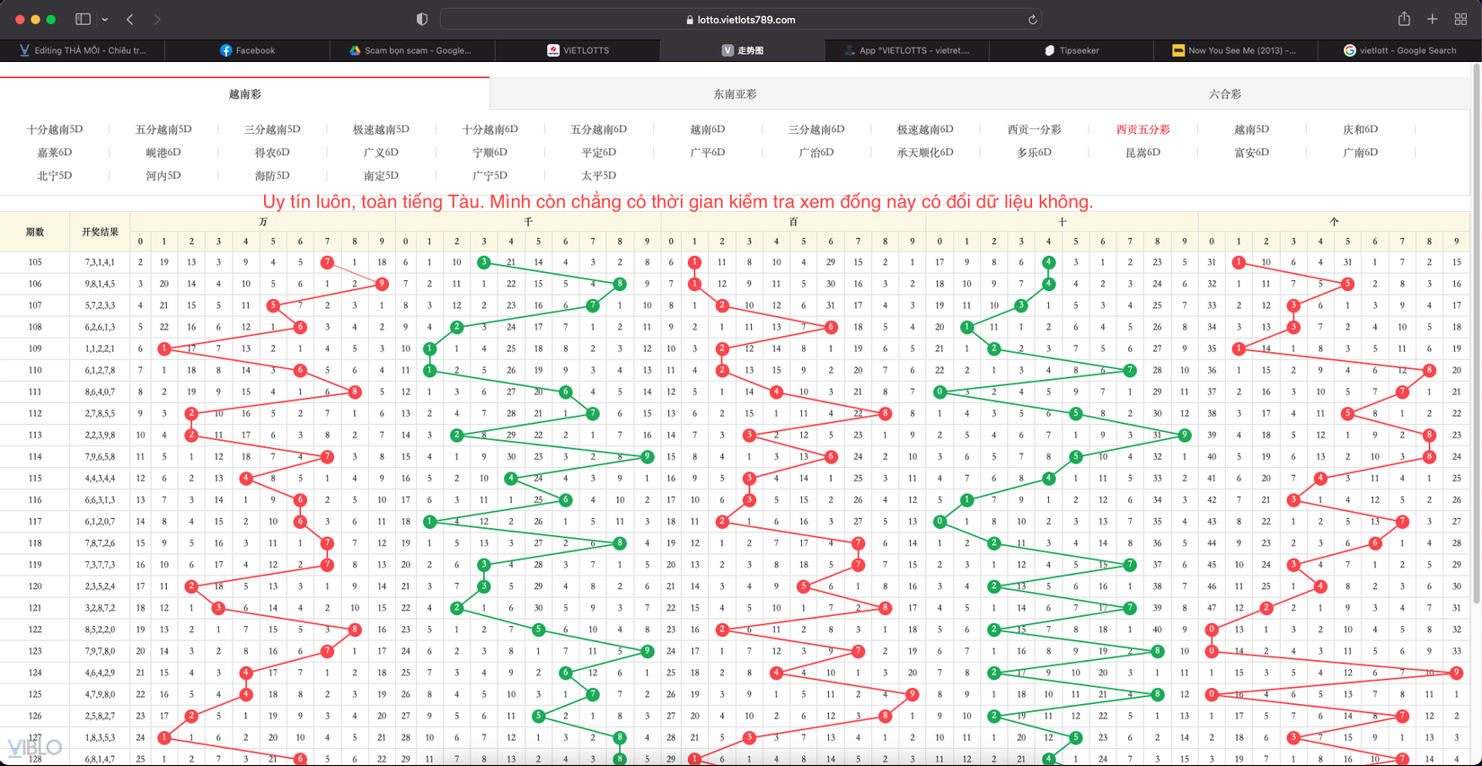Open 南定5D lottery link
Viewport: 1482px width, 766px height.
[x=381, y=176]
